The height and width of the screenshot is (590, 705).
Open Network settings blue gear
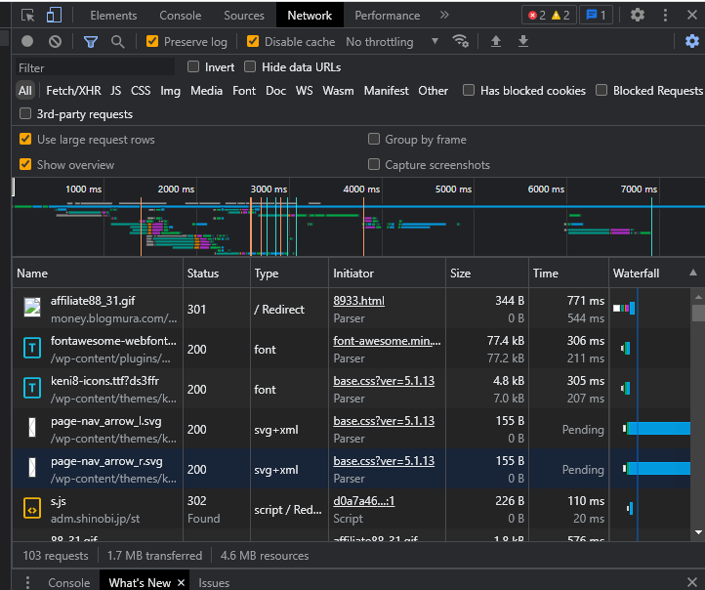click(692, 41)
